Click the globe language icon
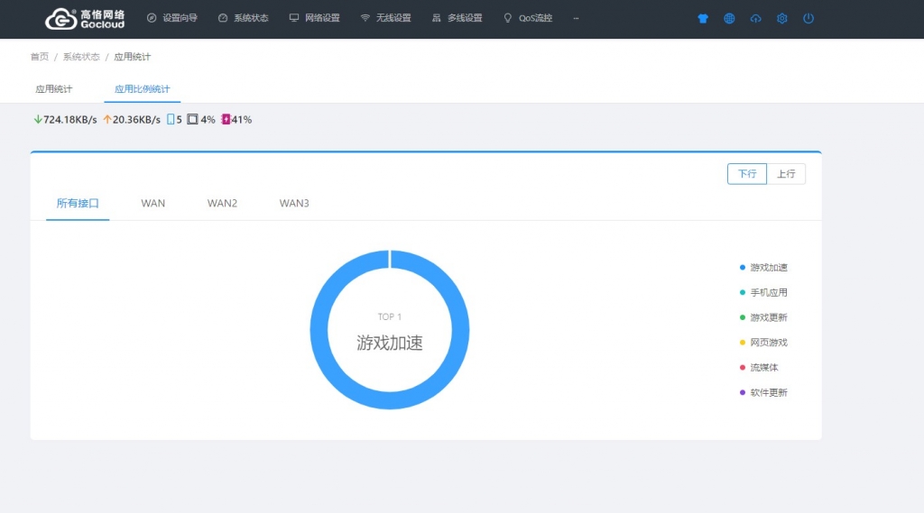The image size is (924, 513). tap(729, 18)
